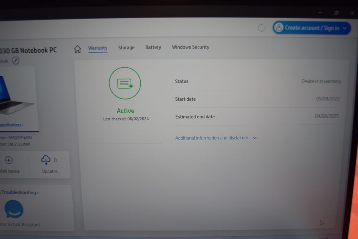Click the refresh circular arrow icon
Viewport: 358px width, 239px height.
(x=262, y=28)
